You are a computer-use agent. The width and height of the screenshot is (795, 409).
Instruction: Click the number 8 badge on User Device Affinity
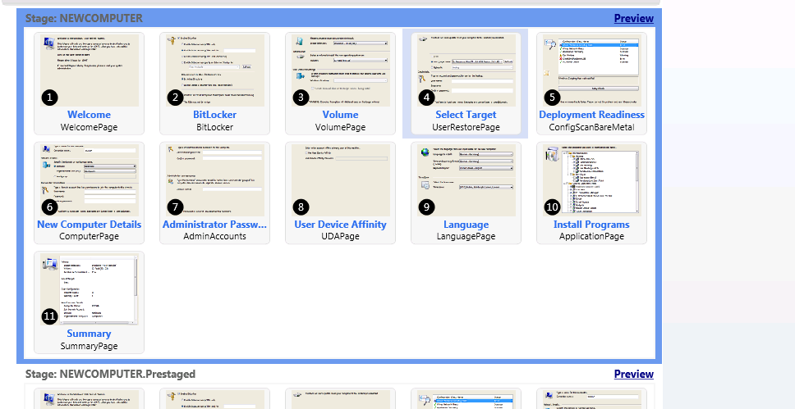(301, 207)
